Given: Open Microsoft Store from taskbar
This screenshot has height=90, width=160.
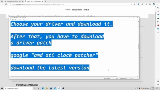Looking at the screenshot, I should tap(51, 88).
